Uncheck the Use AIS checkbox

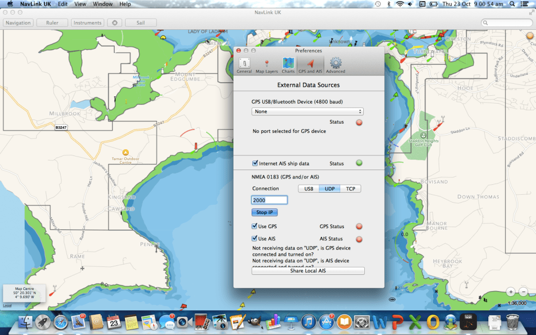coord(255,239)
